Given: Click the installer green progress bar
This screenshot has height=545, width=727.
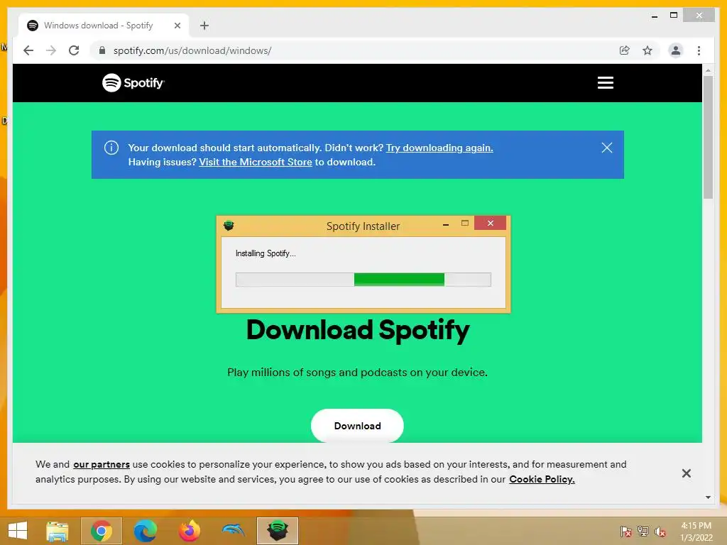Looking at the screenshot, I should click(x=363, y=280).
